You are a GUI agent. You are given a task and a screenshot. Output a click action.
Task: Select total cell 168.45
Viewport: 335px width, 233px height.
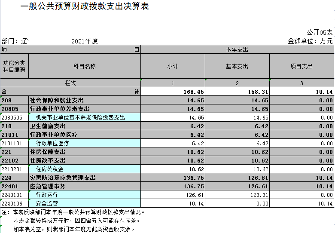(173, 92)
